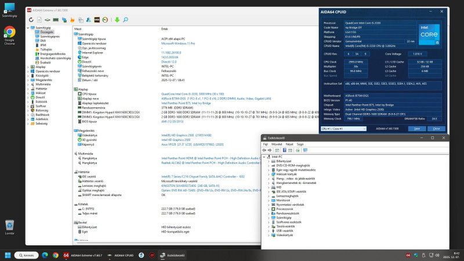Open Google Chrome desktop shortcut
Image resolution: width=464 pixels, height=261 pixels.
pyautogui.click(x=9, y=35)
